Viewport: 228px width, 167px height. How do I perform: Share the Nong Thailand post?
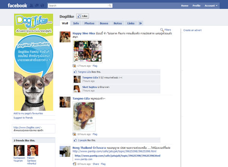96,164
